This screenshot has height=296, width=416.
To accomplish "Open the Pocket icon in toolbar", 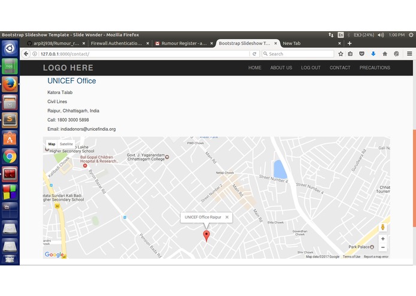I will pyautogui.click(x=362, y=54).
